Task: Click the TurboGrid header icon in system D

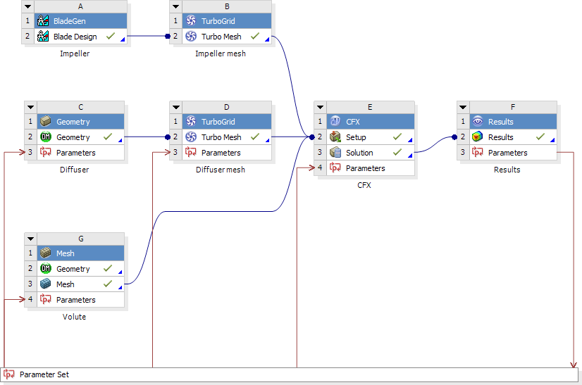Action: tap(191, 121)
